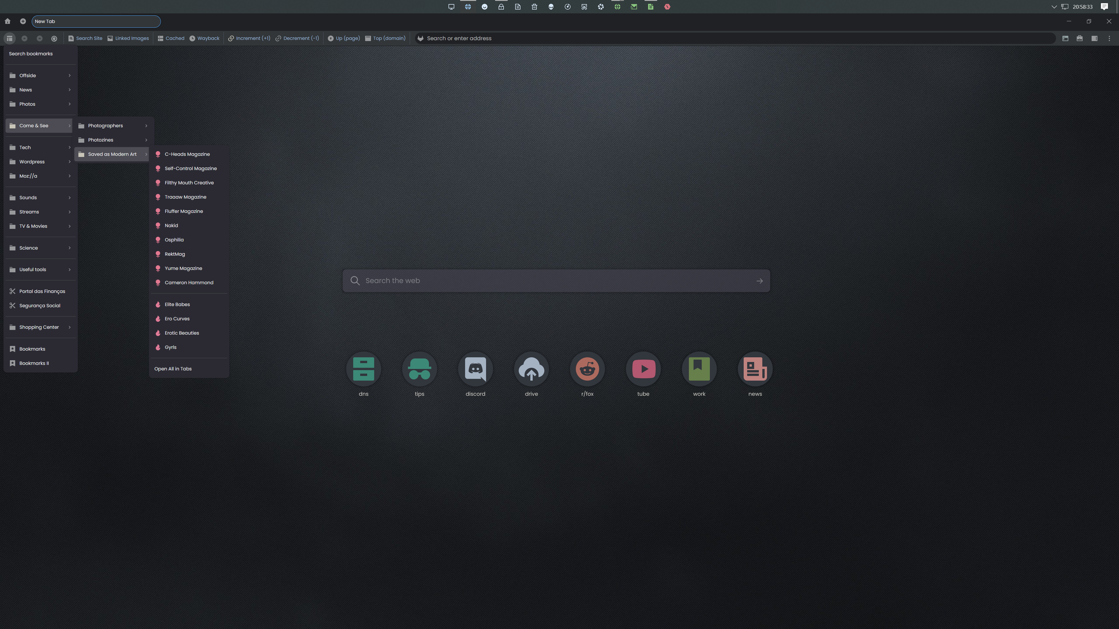1119x629 pixels.
Task: Open a new tab with plus icon
Action: click(x=23, y=21)
